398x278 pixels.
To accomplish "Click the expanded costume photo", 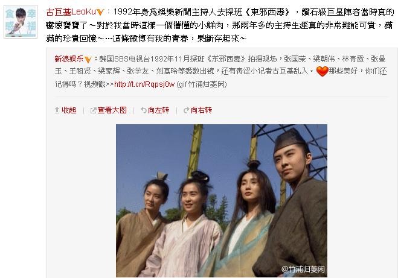I will point(222,201).
